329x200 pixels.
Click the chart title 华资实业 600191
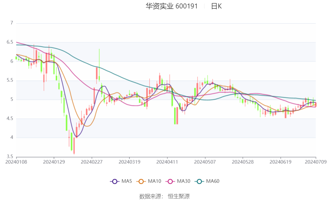[172, 6]
